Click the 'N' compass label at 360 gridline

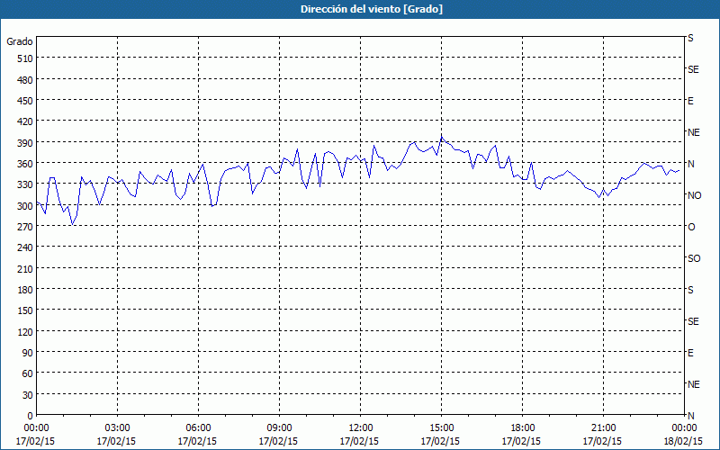[691, 164]
